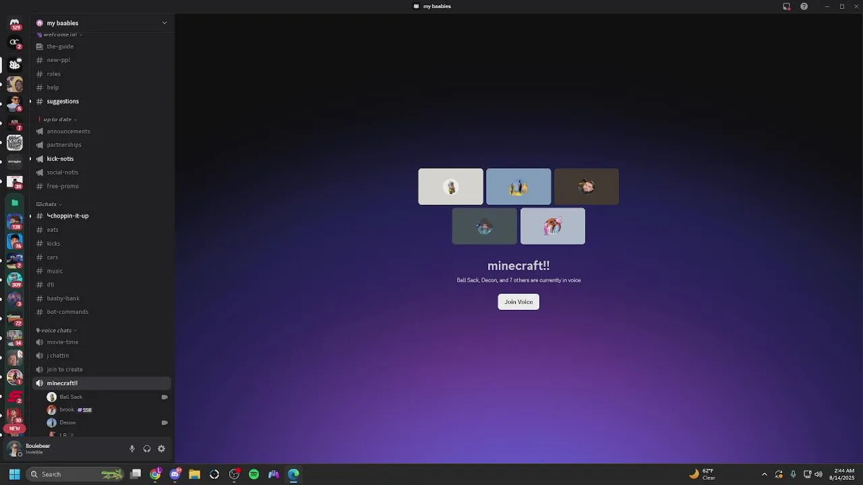
Task: Click Windows taskbar Search box
Action: click(x=76, y=474)
